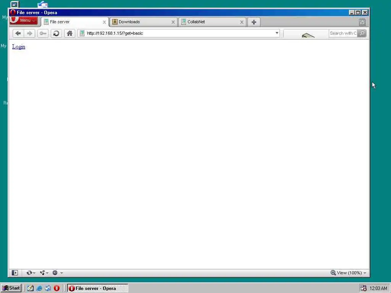
Task: Close the Downloads tab
Action: click(x=173, y=22)
